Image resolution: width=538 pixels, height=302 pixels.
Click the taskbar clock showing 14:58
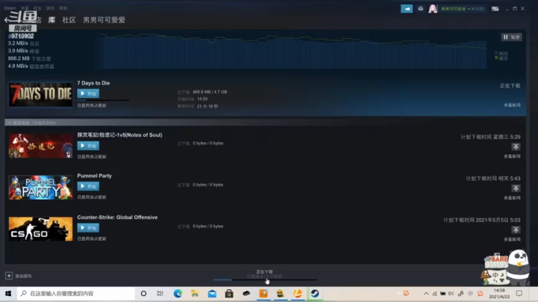pyautogui.click(x=499, y=294)
